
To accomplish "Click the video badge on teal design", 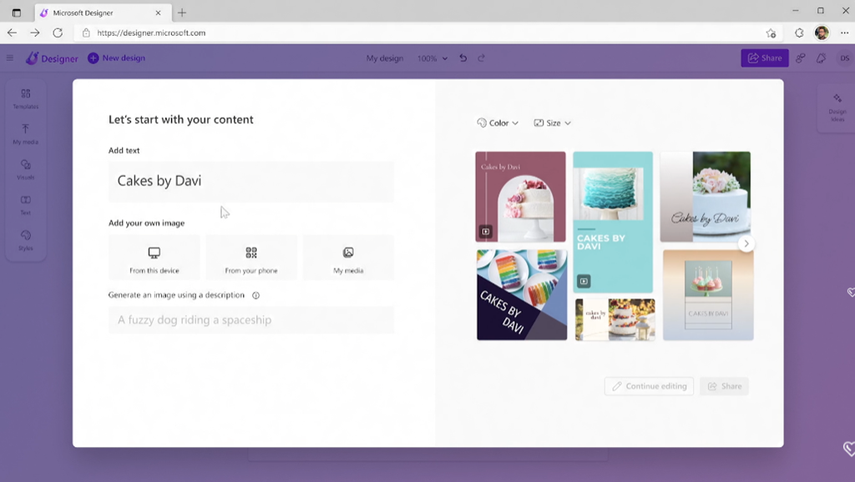I will (x=584, y=281).
